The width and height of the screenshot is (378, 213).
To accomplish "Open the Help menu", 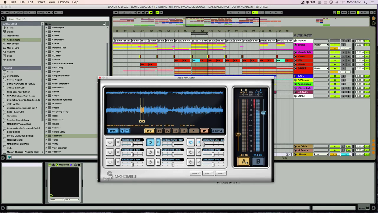I will pyautogui.click(x=75, y=2).
